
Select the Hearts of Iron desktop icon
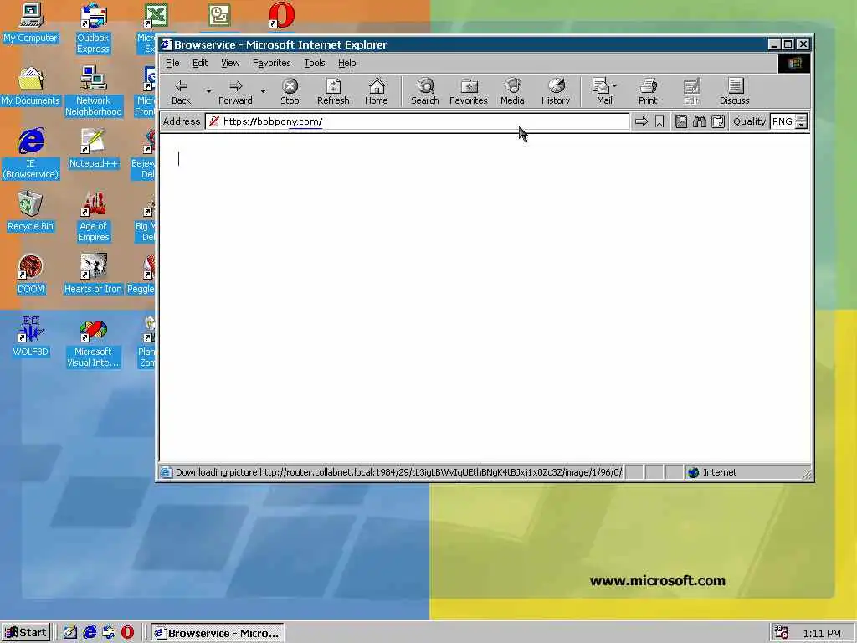point(93,274)
